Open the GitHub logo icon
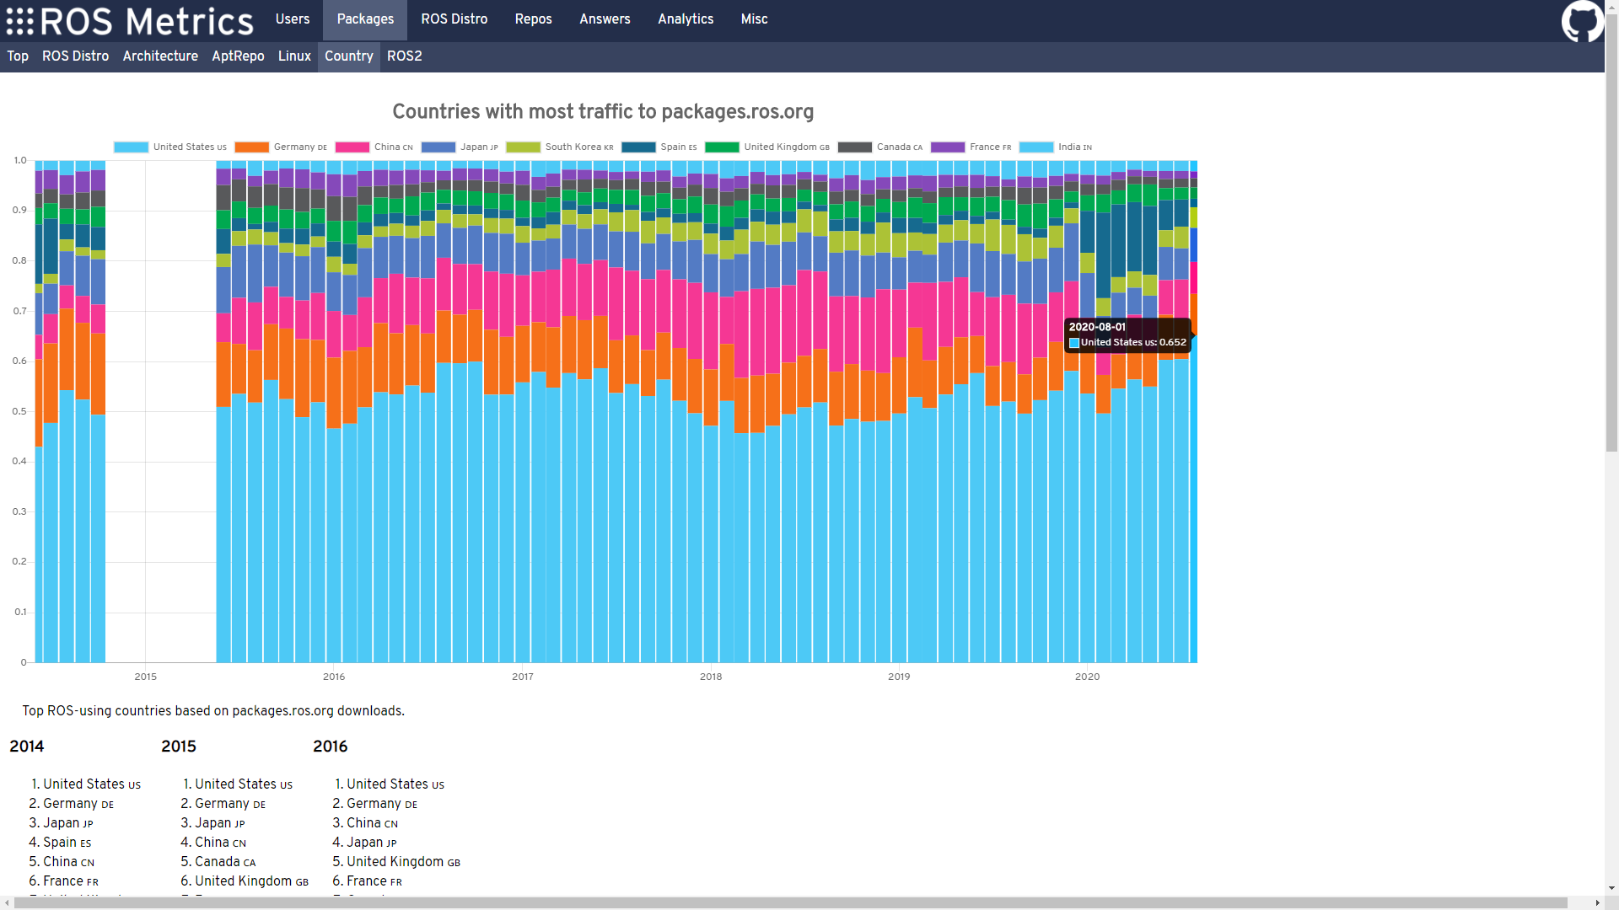1619x910 pixels. pyautogui.click(x=1582, y=20)
